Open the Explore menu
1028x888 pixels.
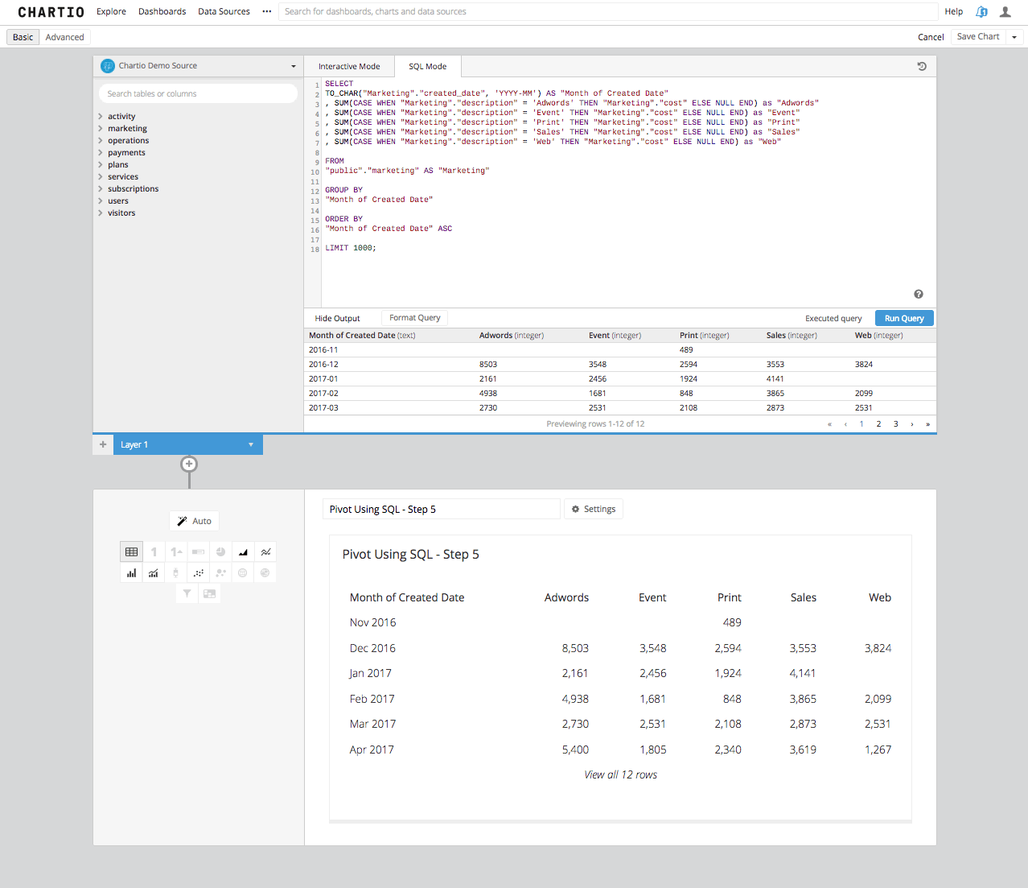[x=111, y=11]
